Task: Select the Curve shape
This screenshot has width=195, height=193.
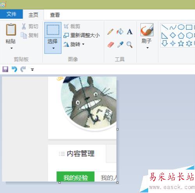Action: [x=173, y=27]
